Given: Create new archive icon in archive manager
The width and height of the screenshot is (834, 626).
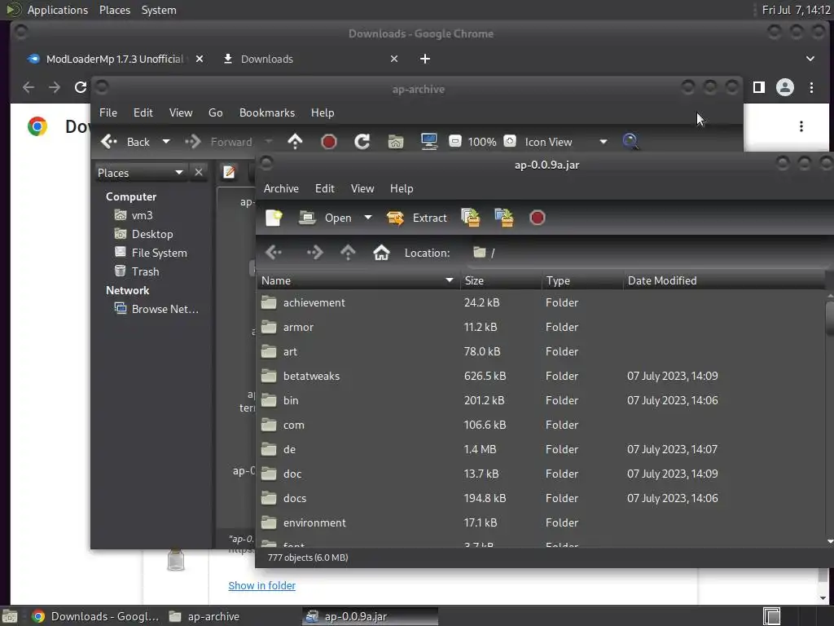Looking at the screenshot, I should pos(274,218).
